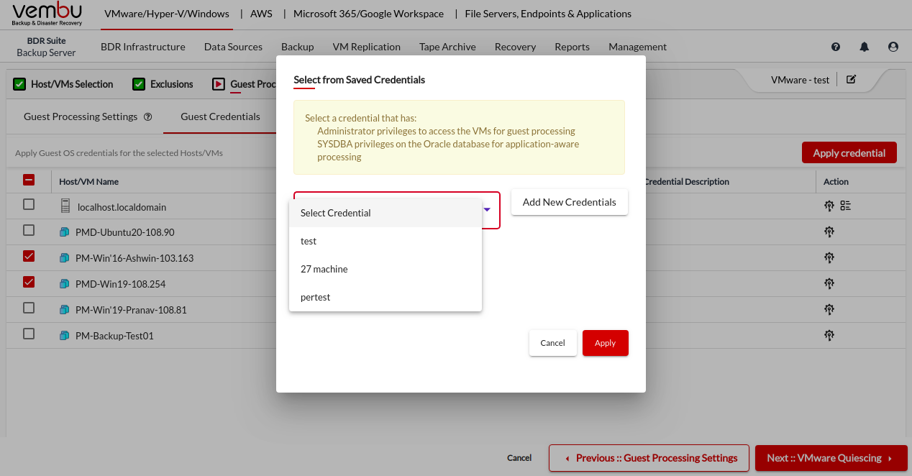Click the Add New Credentials button
This screenshot has height=476, width=912.
coord(569,202)
